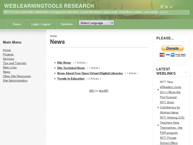Click the MasterCard payment icon

162,55
